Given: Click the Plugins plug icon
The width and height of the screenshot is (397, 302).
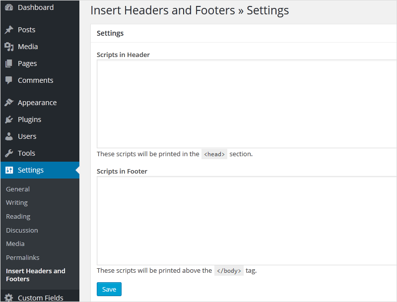Looking at the screenshot, I should (x=9, y=120).
